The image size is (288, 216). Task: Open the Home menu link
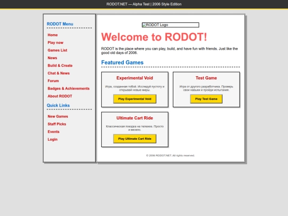pos(52,35)
